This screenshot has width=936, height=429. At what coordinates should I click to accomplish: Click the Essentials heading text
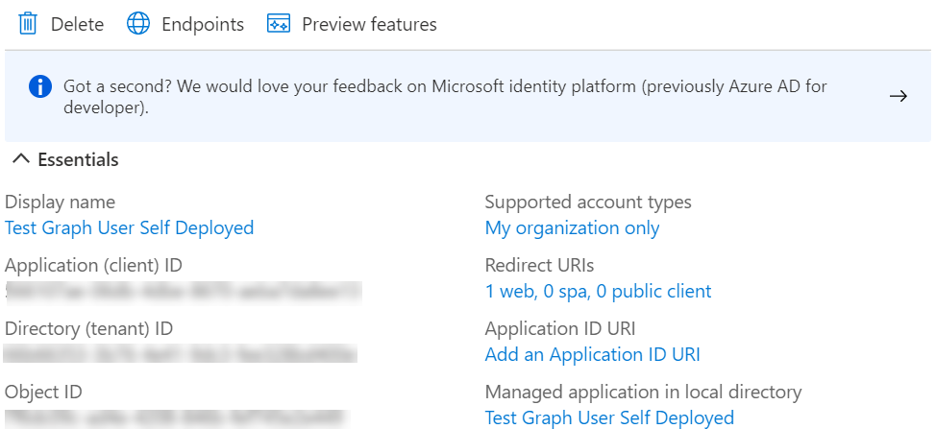pos(78,159)
